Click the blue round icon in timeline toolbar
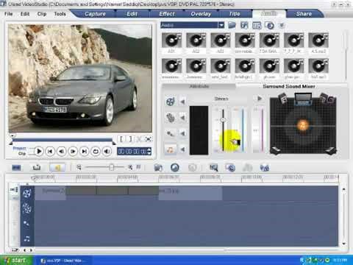The image size is (353, 265). coord(175,168)
